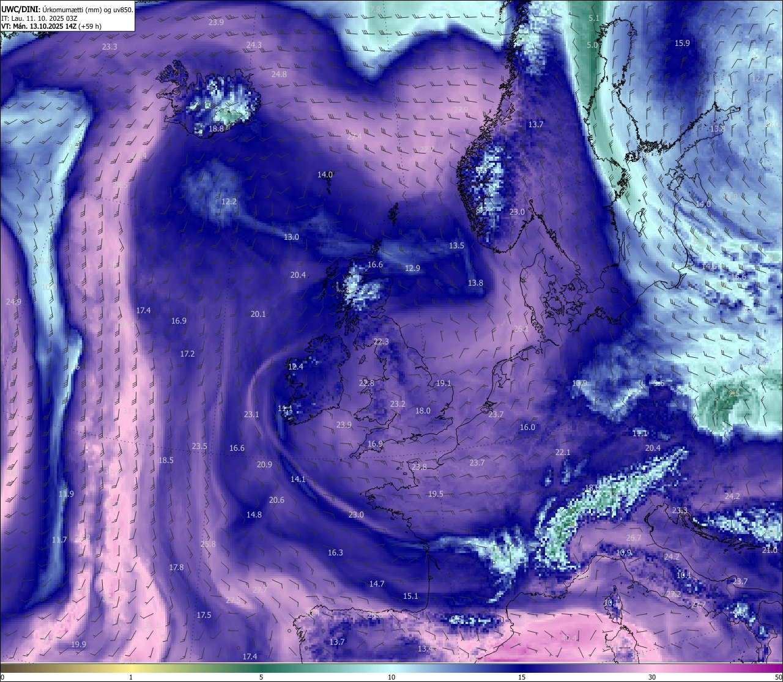The width and height of the screenshot is (783, 682).
Task: Select the 21.0 map value
Action: (770, 550)
